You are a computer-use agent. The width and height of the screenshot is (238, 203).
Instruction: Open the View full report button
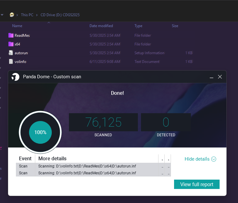(197, 184)
